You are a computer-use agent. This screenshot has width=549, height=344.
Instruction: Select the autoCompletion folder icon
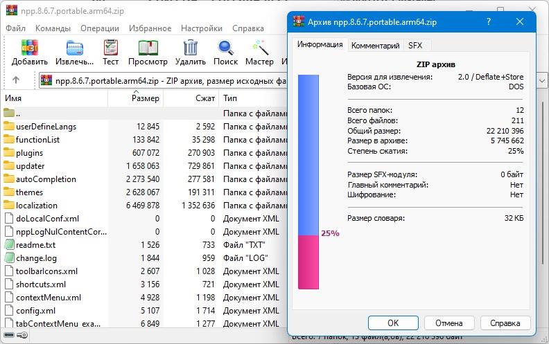[9, 179]
